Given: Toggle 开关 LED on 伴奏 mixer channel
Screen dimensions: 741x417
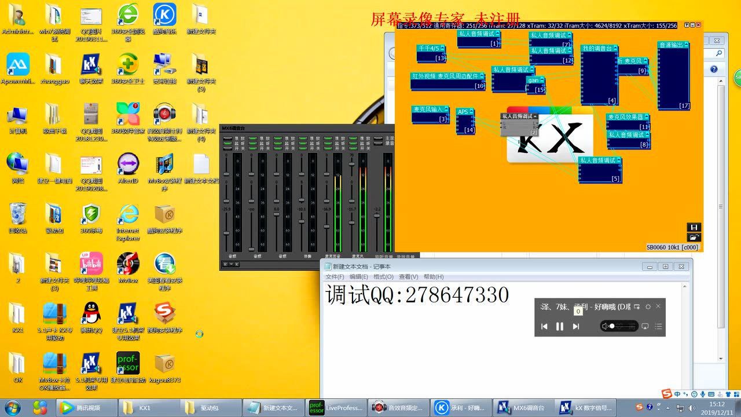Looking at the screenshot, I should point(303,148).
